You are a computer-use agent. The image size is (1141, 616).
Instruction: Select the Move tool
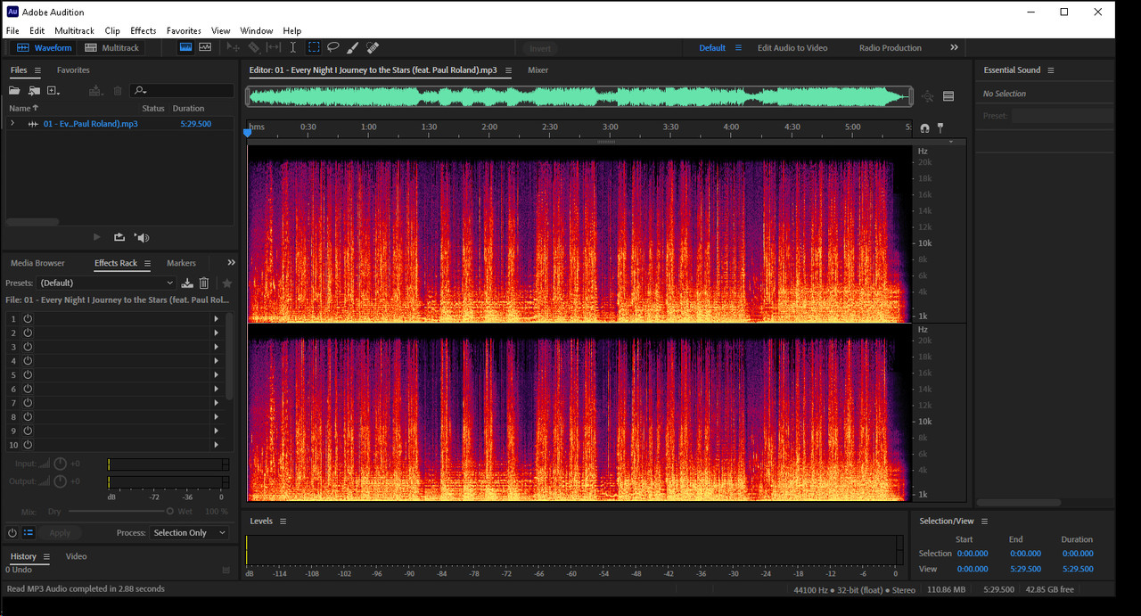[x=234, y=48]
